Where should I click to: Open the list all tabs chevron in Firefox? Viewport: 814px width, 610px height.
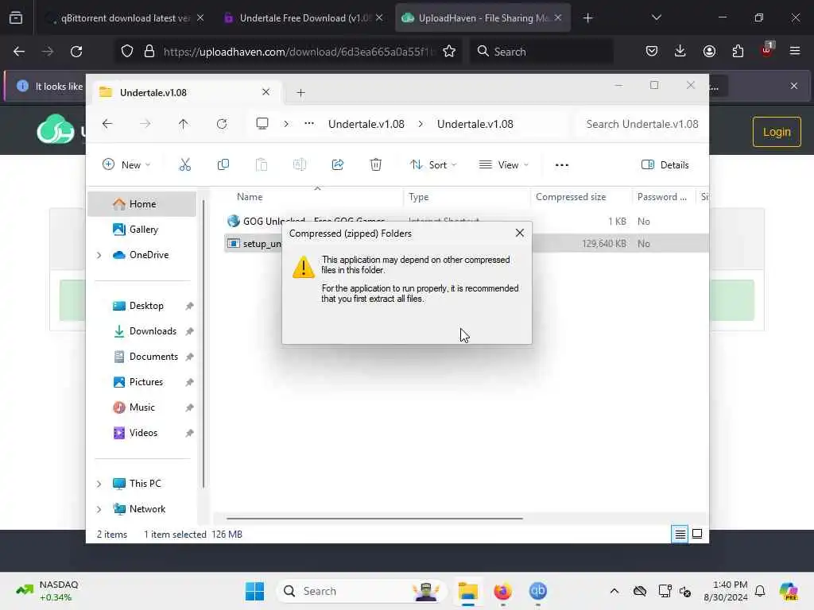pyautogui.click(x=656, y=17)
